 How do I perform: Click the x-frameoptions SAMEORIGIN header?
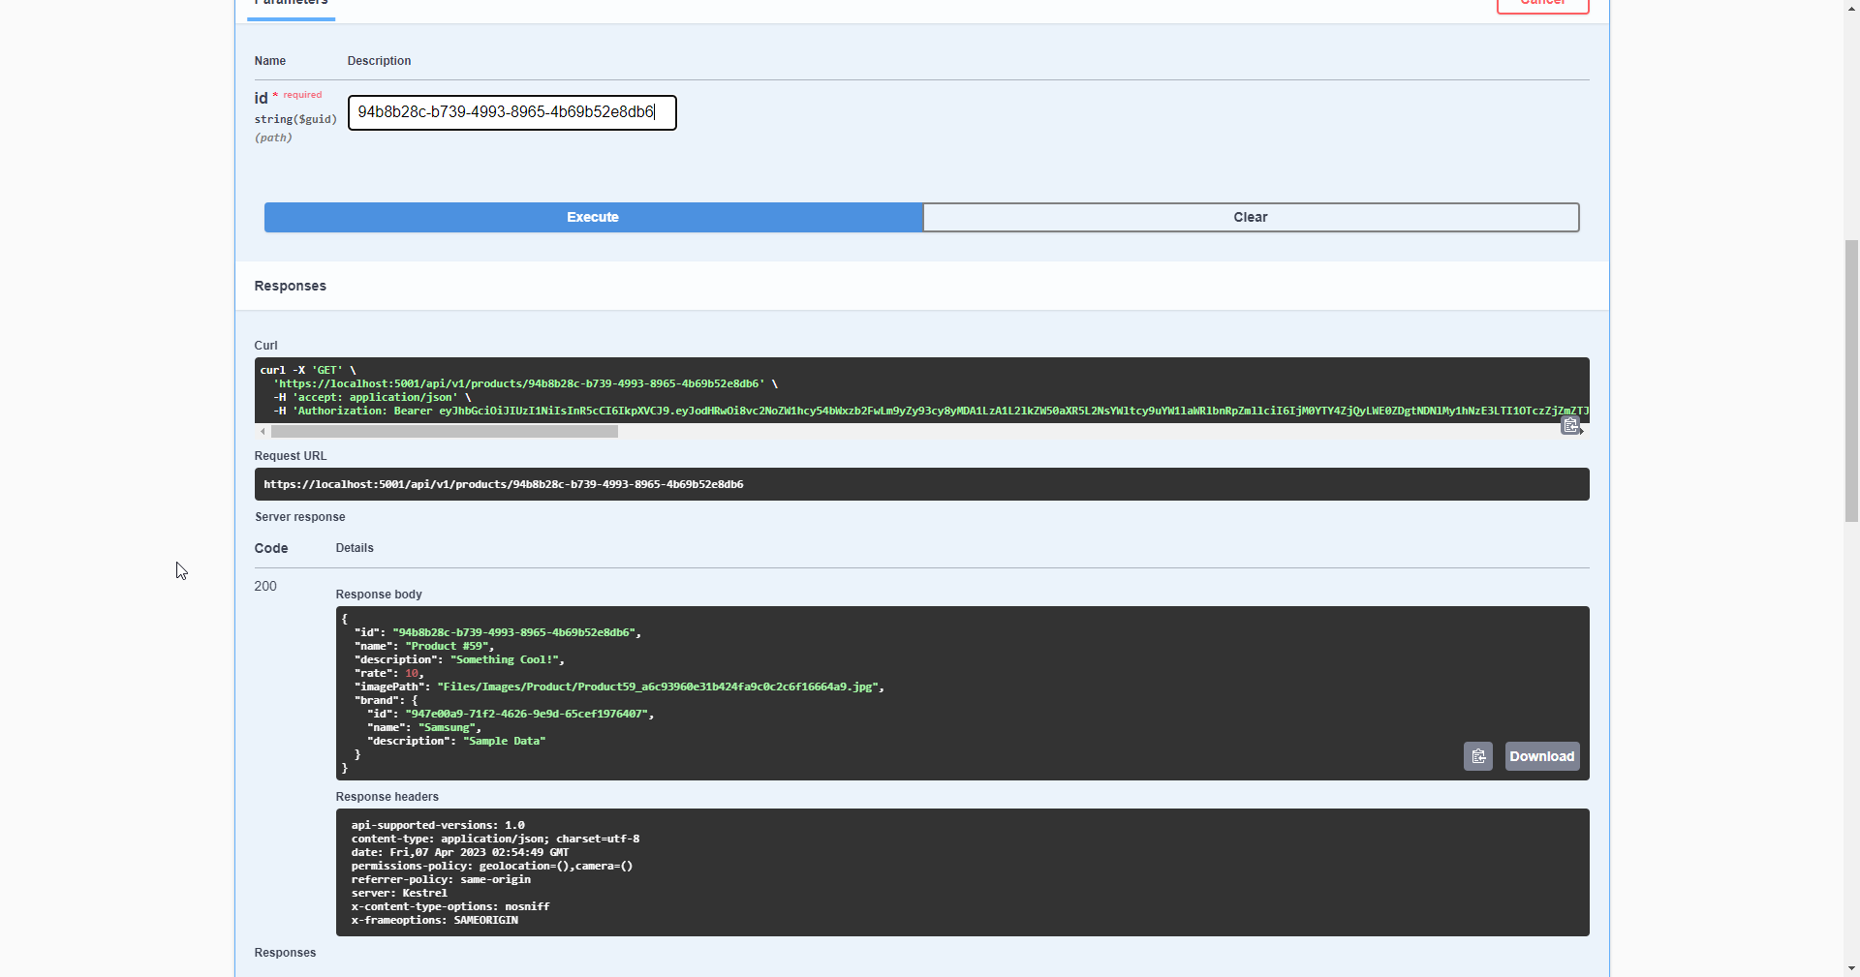point(435,920)
